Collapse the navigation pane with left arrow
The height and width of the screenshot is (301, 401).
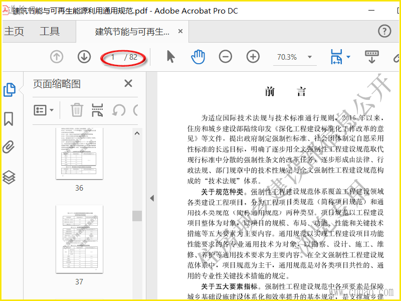(152, 198)
